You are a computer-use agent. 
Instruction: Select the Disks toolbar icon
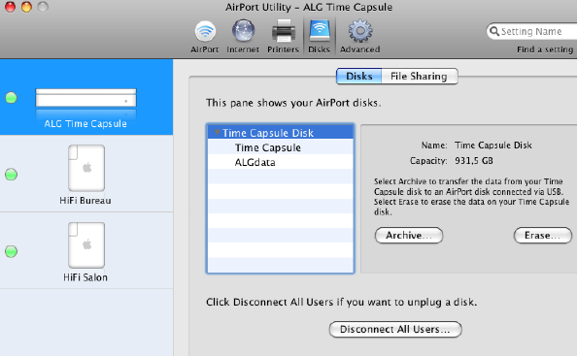(x=319, y=37)
